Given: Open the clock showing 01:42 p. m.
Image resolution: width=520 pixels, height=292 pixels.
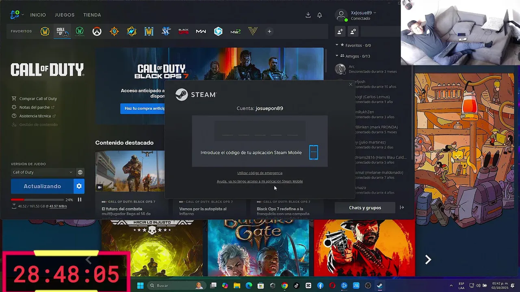Looking at the screenshot, I should point(500,286).
